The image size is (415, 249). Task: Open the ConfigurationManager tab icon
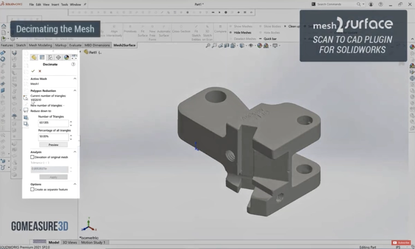coord(50,58)
